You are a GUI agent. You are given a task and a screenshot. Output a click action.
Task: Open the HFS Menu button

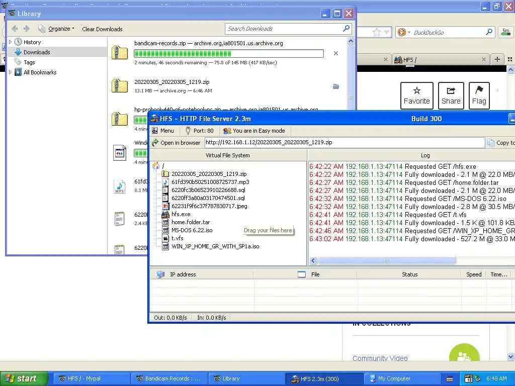163,131
